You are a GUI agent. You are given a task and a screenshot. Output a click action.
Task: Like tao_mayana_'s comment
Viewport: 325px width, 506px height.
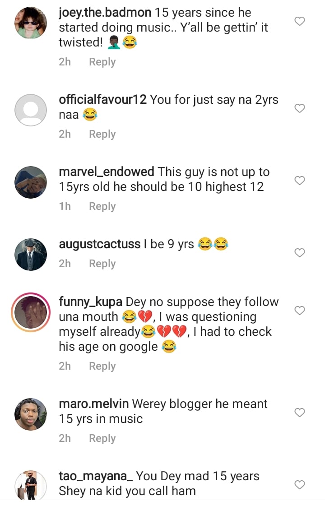pos(300,485)
